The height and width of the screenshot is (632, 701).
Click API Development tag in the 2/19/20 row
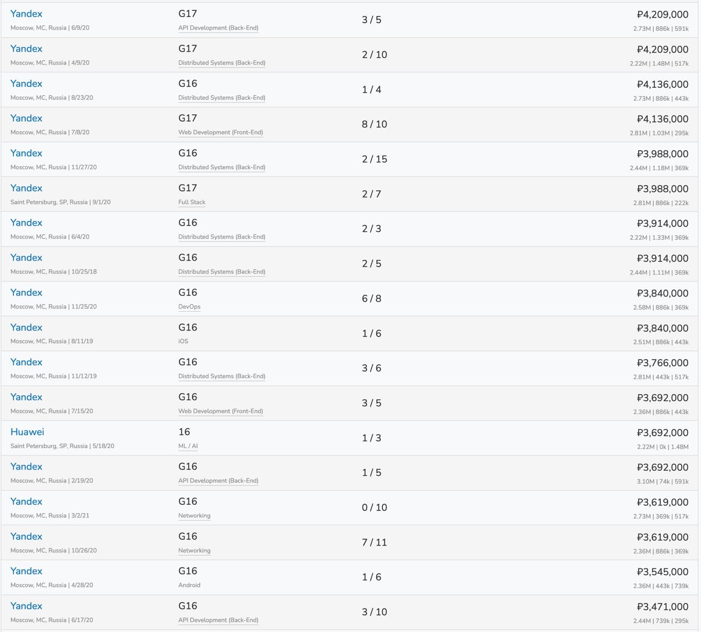[x=219, y=481]
